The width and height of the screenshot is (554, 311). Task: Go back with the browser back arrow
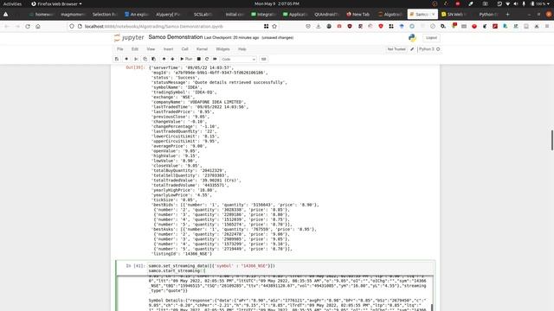click(7, 27)
